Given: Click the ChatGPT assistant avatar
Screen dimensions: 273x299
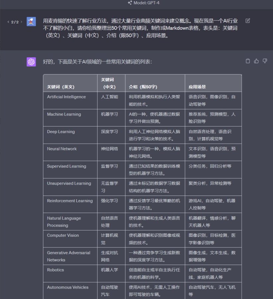Looking at the screenshot, I should click(31, 61).
